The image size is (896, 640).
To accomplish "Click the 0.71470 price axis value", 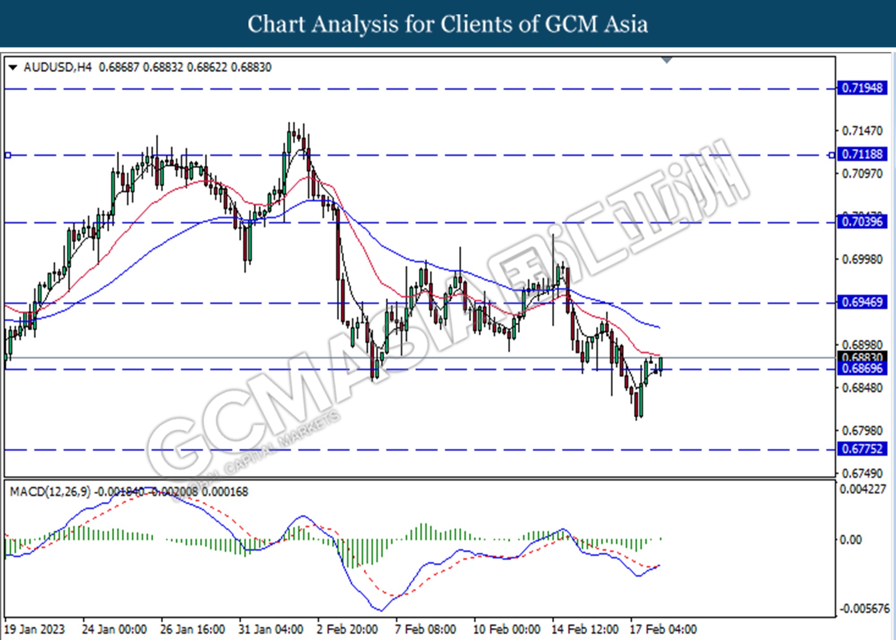I will pyautogui.click(x=862, y=131).
